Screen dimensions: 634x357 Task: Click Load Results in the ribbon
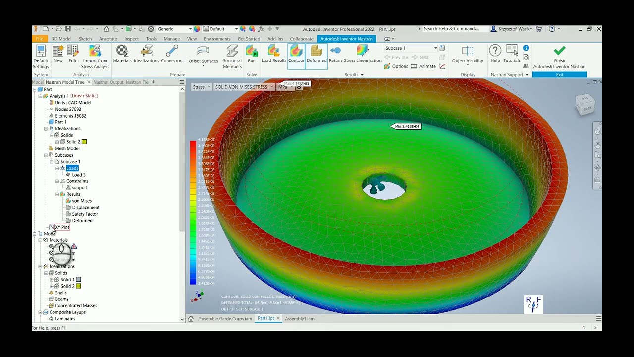pos(274,55)
